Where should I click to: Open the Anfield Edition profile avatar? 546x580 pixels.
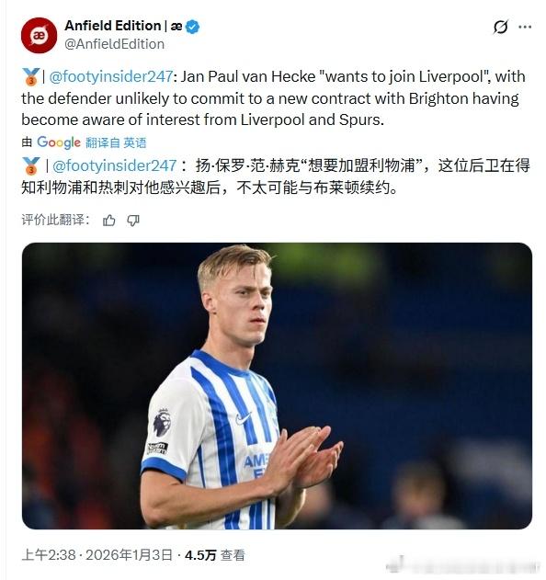(x=39, y=36)
